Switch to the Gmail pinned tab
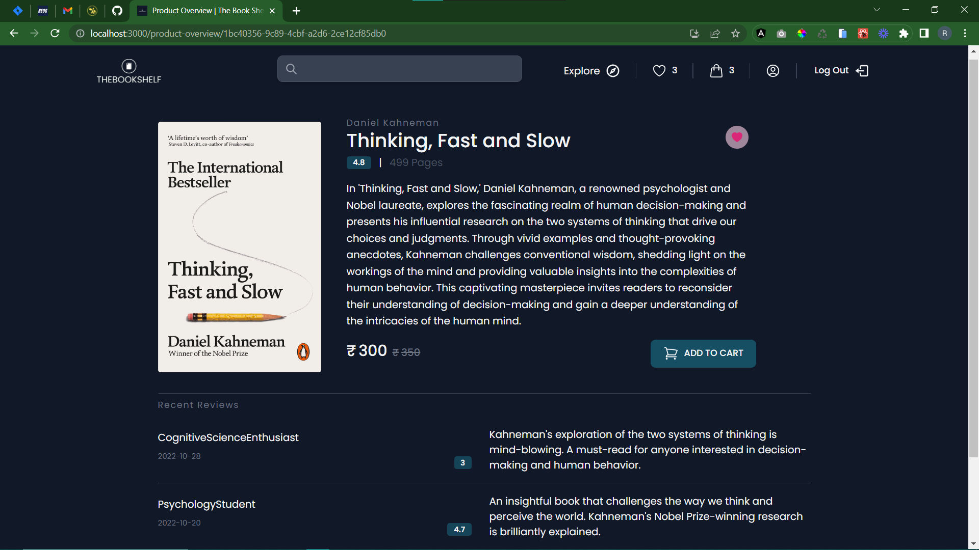The width and height of the screenshot is (979, 550). 67,11
